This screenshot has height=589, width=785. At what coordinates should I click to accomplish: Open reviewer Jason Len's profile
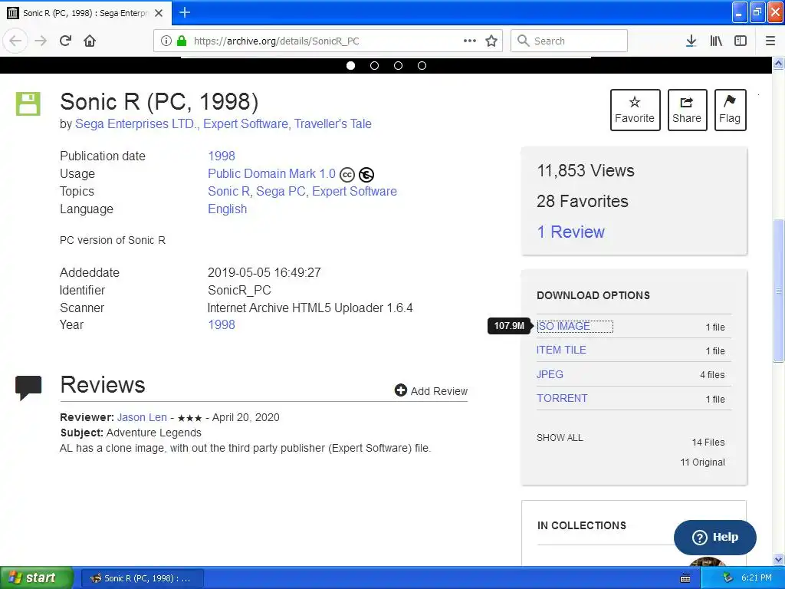[x=142, y=417]
